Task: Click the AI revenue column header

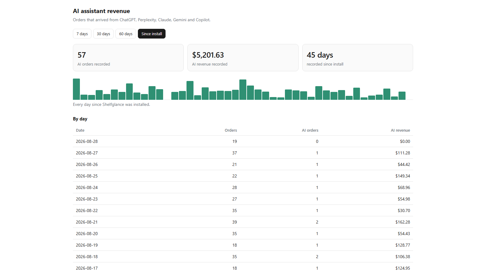Action: [400, 130]
